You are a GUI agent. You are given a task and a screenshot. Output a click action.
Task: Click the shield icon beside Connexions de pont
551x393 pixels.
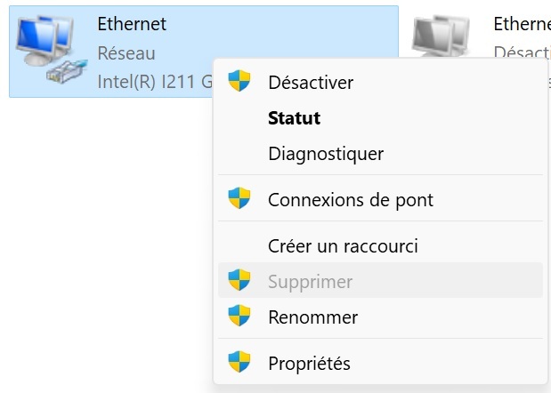click(239, 198)
